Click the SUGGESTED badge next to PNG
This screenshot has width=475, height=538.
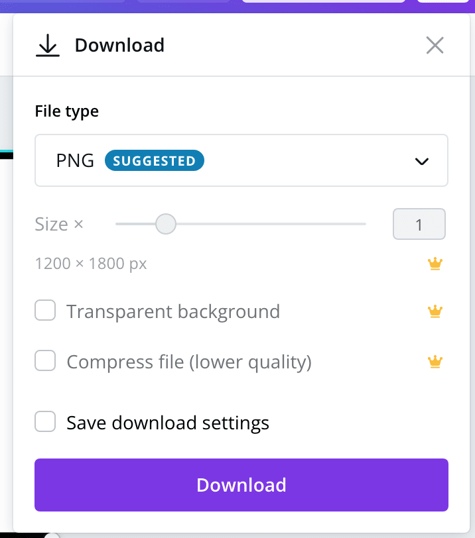154,160
